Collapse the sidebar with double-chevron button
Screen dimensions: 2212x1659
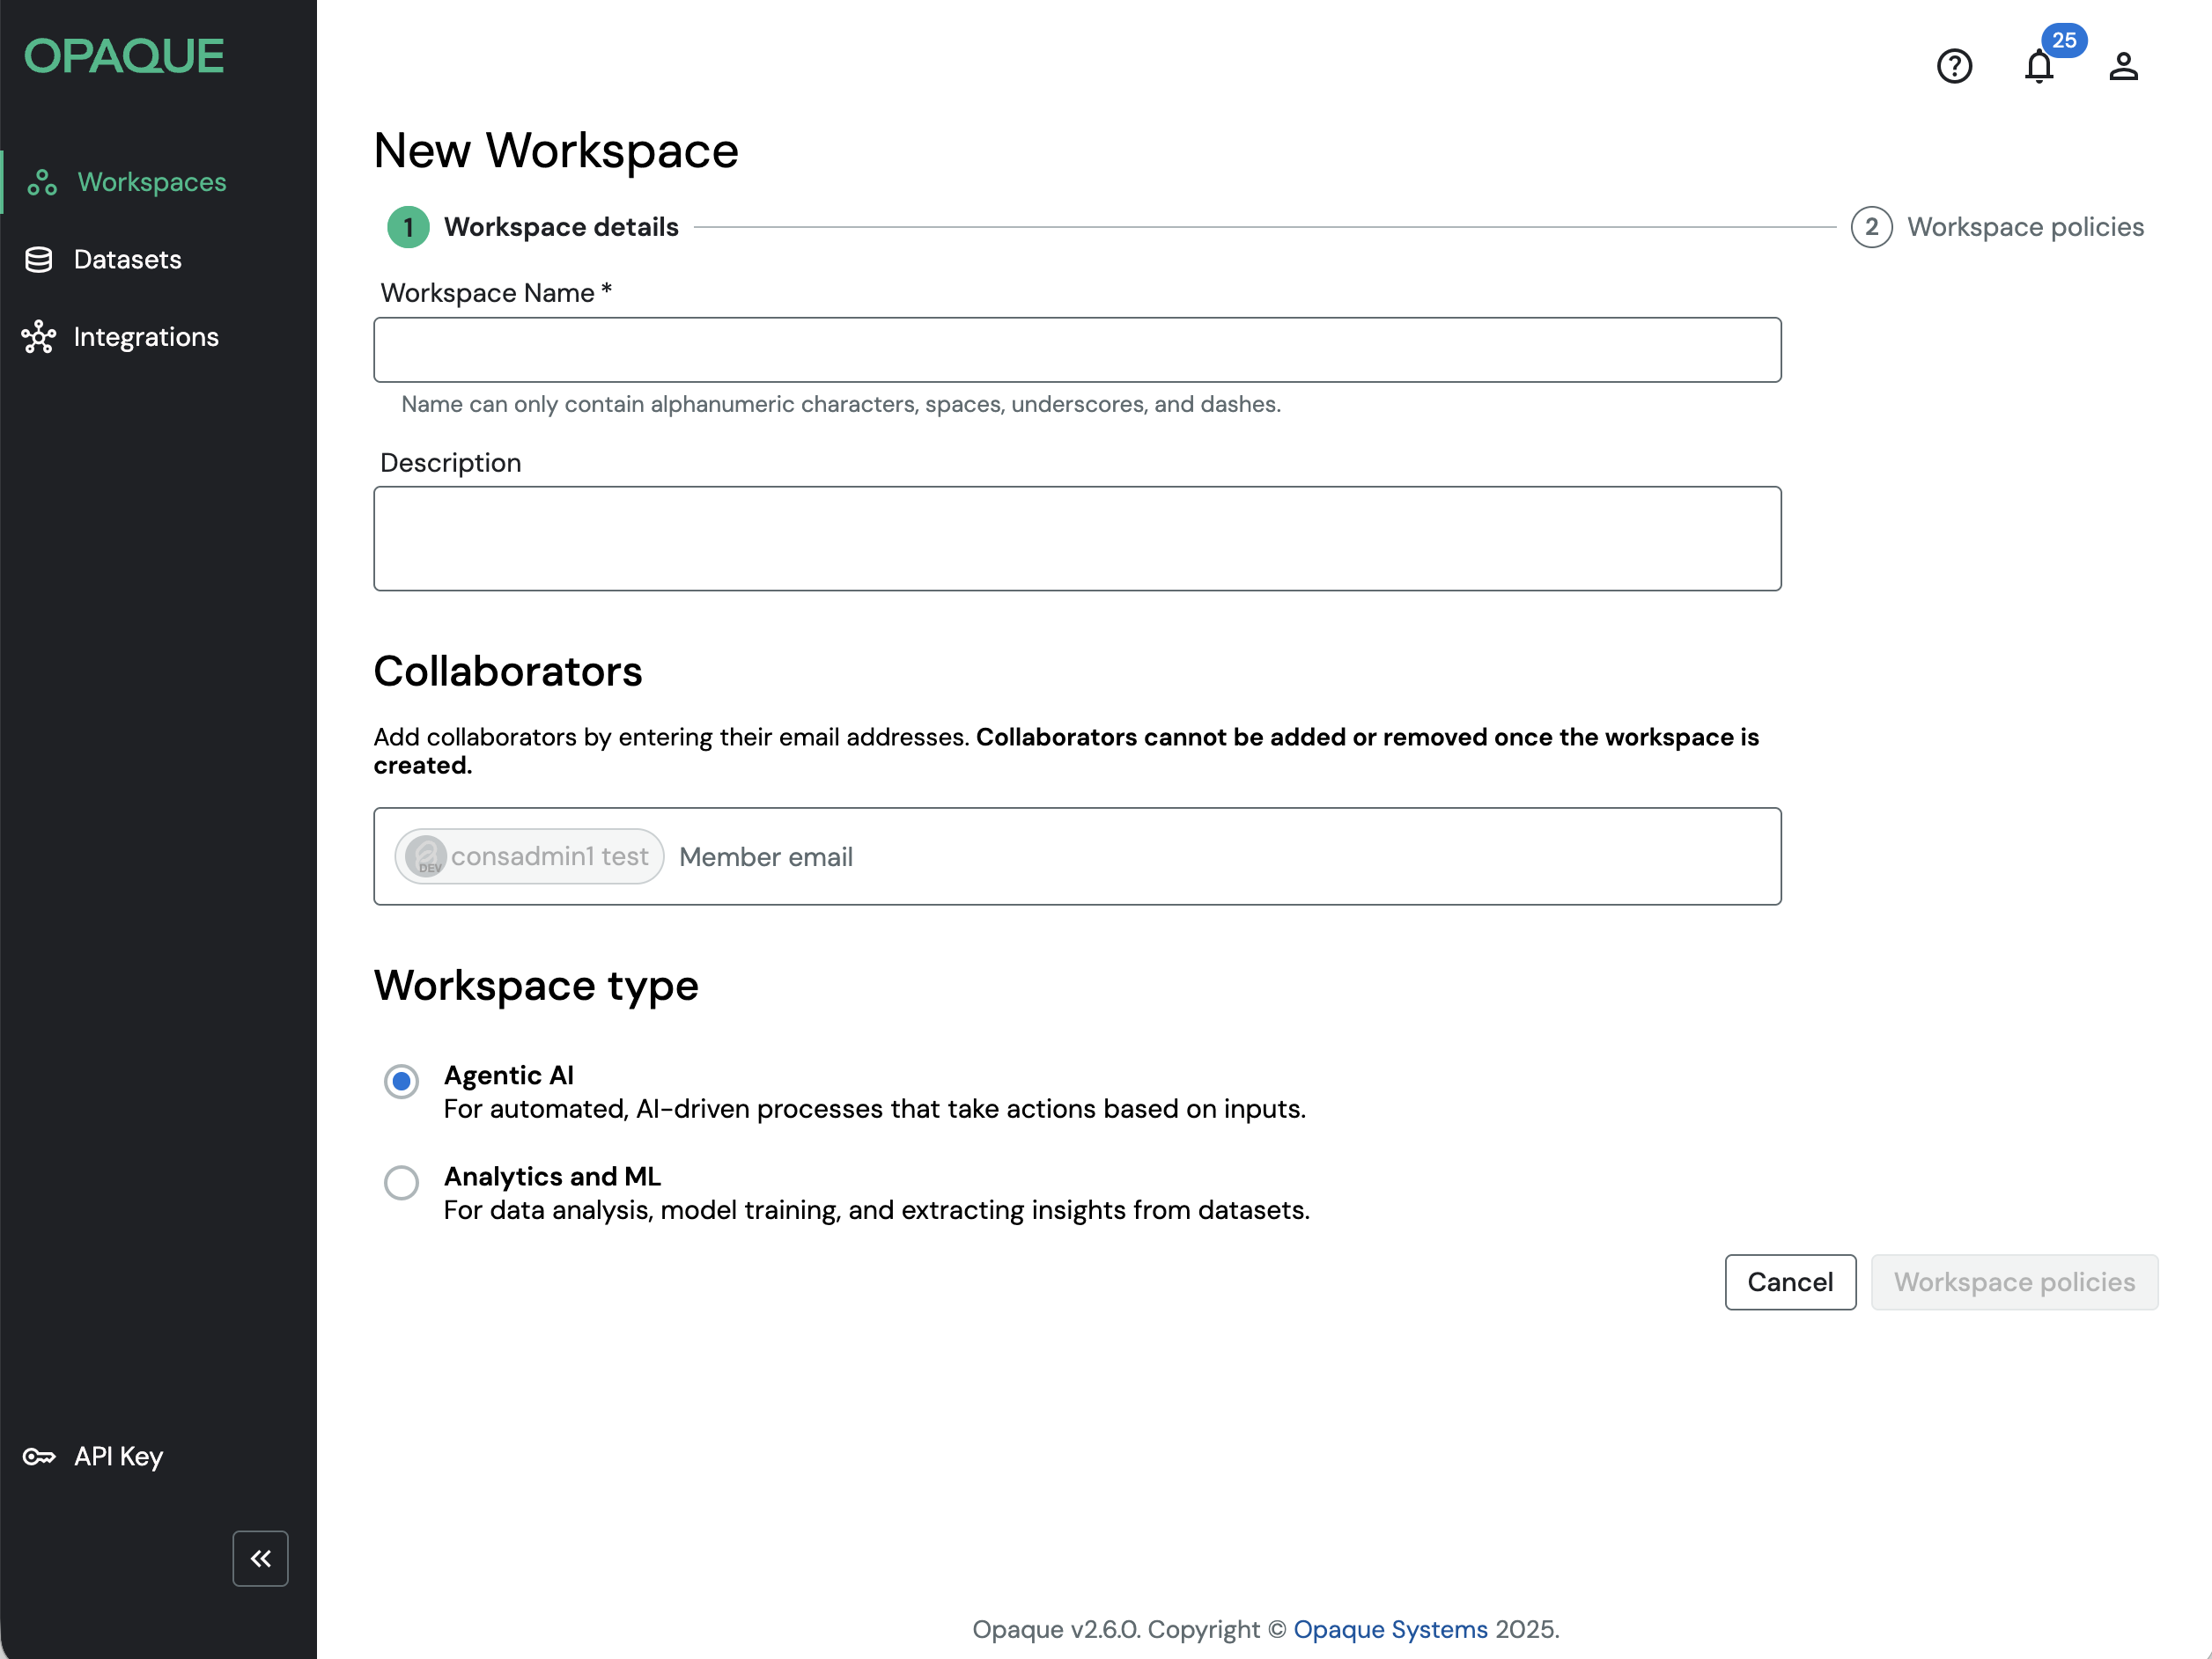260,1558
